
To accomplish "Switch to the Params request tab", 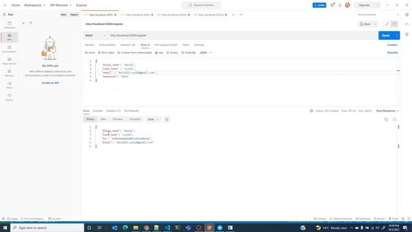I will (89, 45).
